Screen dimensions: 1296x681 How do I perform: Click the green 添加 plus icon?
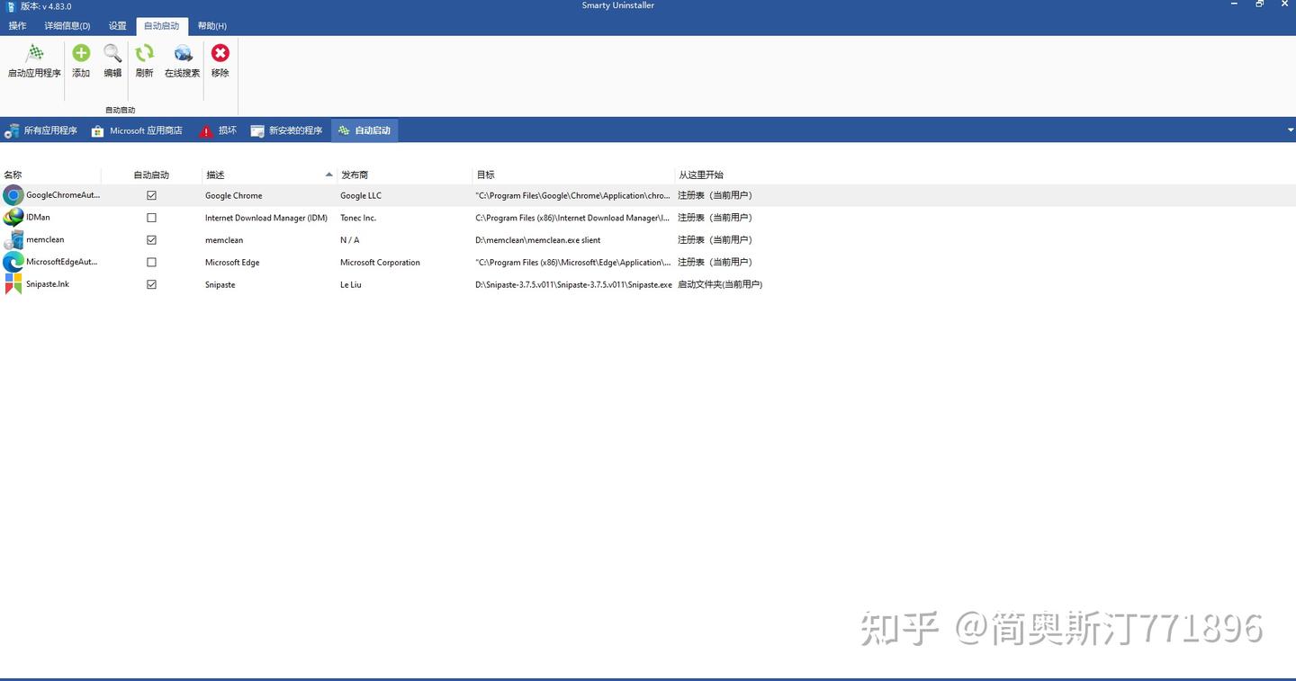[x=81, y=54]
